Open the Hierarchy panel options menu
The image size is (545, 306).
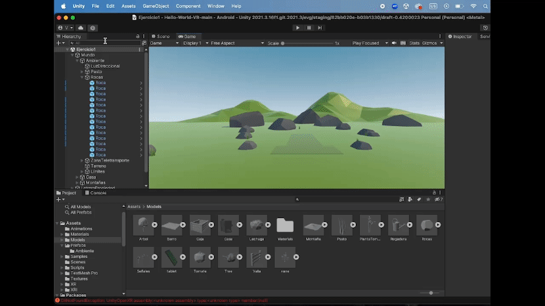click(144, 36)
